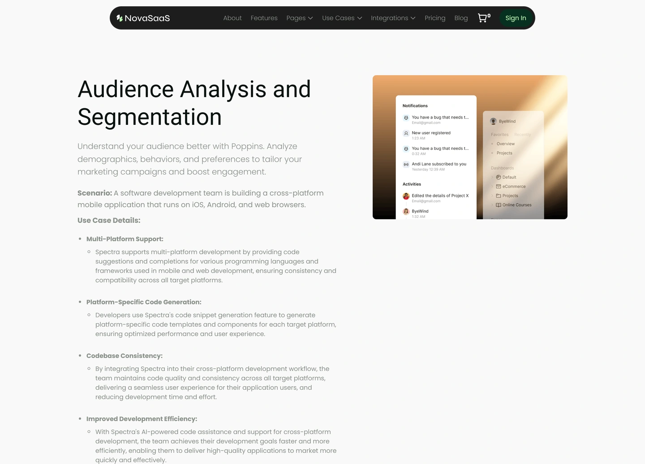
Task: Click the Online Courses book icon
Action: pyautogui.click(x=499, y=205)
